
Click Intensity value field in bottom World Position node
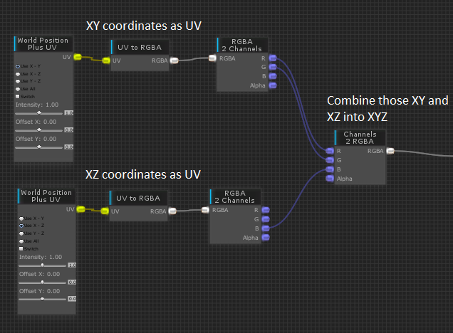click(x=72, y=265)
